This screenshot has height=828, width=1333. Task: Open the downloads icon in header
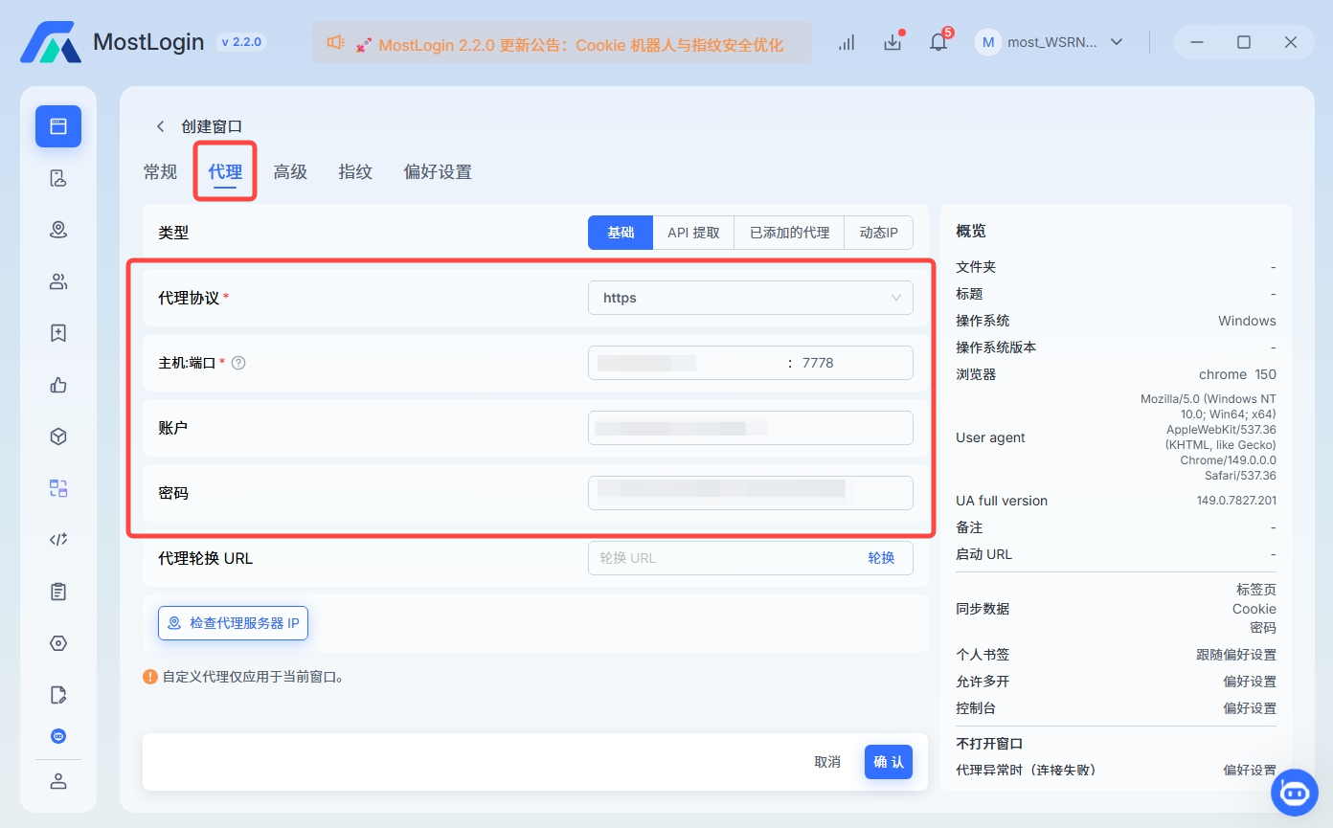(892, 42)
